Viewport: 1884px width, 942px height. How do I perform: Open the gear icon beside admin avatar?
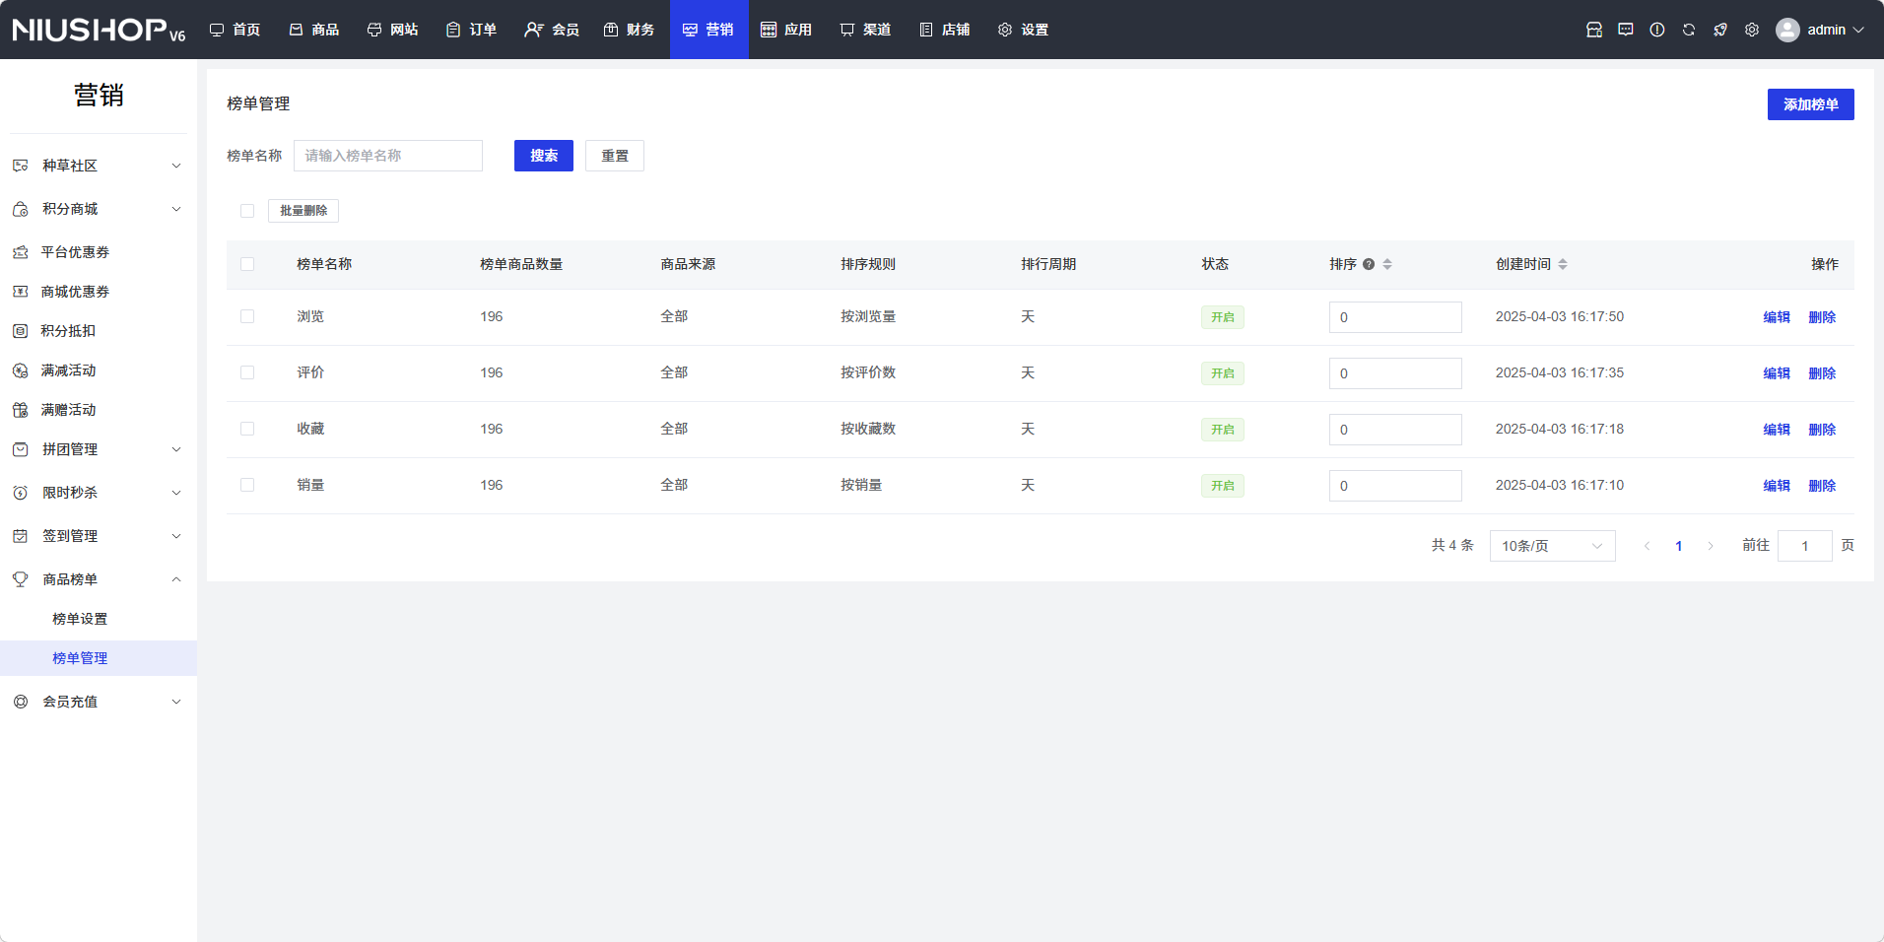click(x=1751, y=30)
